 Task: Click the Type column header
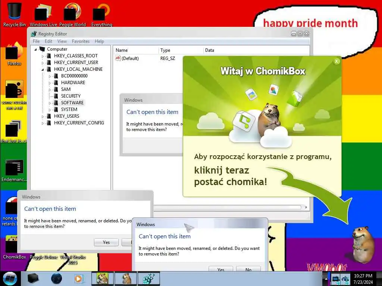181,50
